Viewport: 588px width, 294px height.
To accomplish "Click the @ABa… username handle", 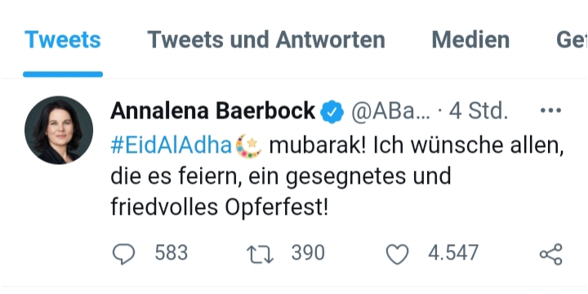I will [390, 111].
